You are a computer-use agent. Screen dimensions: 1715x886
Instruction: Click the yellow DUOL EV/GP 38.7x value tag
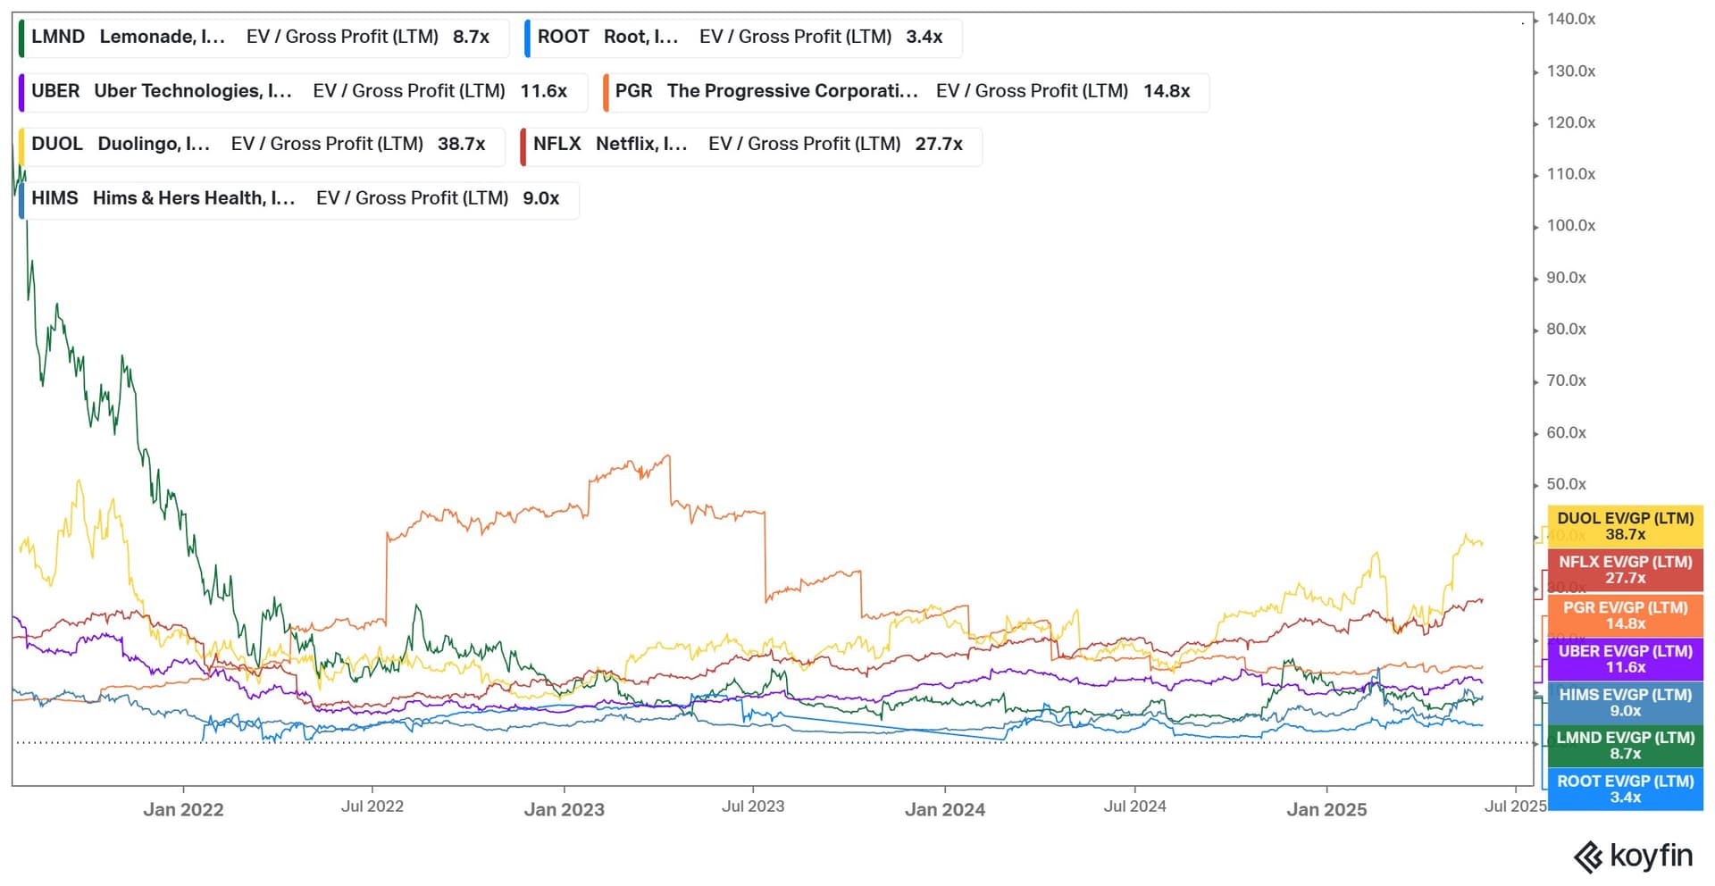tap(1625, 526)
